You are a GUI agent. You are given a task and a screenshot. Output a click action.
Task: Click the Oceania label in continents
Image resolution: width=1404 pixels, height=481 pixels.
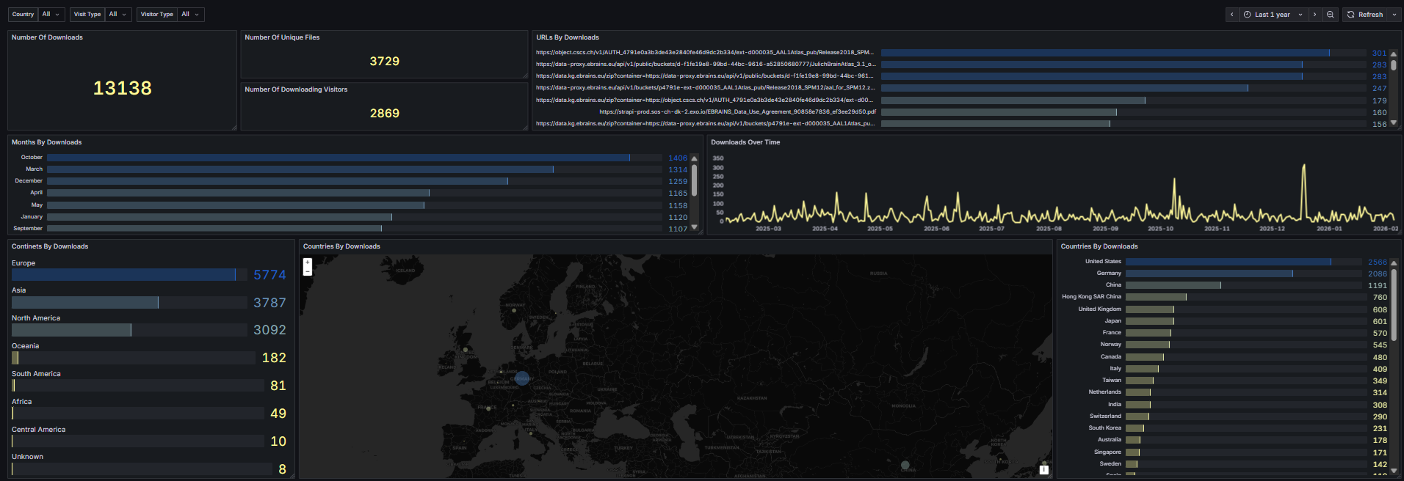click(26, 346)
